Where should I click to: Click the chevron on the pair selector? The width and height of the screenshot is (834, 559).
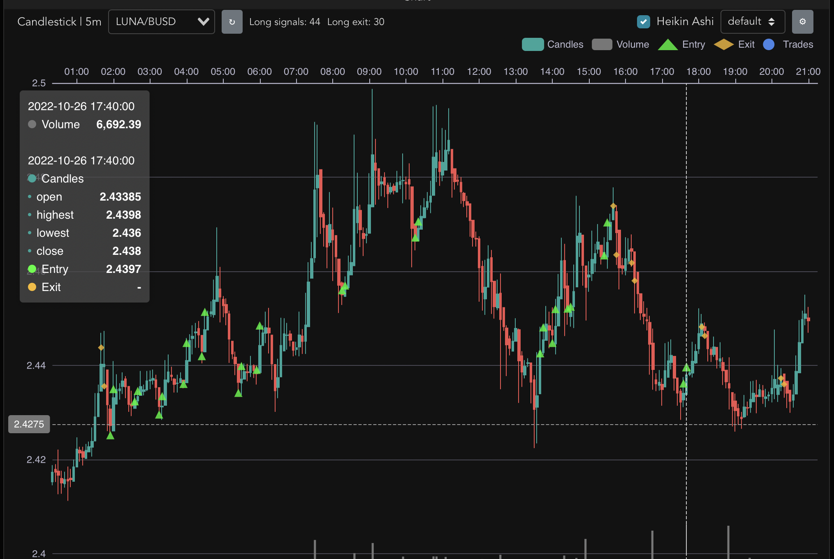pos(202,22)
